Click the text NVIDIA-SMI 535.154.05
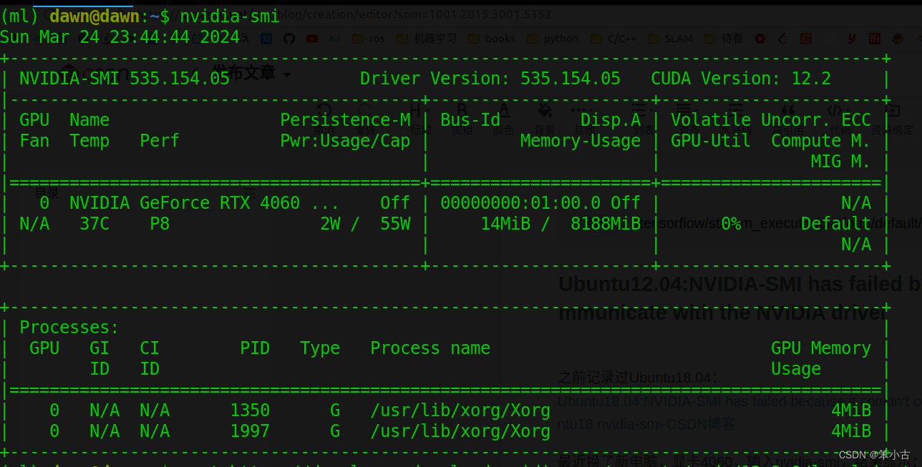This screenshot has width=922, height=467. [x=125, y=79]
